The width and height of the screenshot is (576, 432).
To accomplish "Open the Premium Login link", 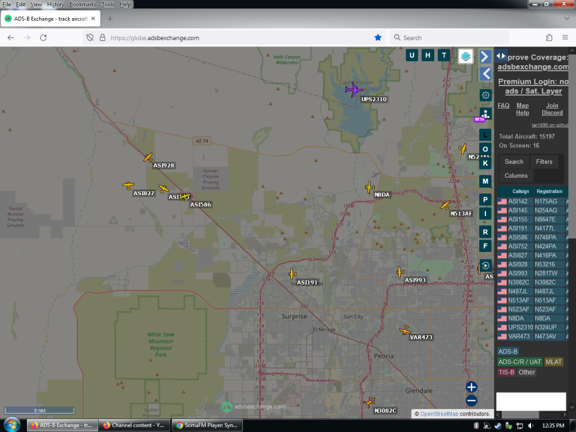I will 533,86.
